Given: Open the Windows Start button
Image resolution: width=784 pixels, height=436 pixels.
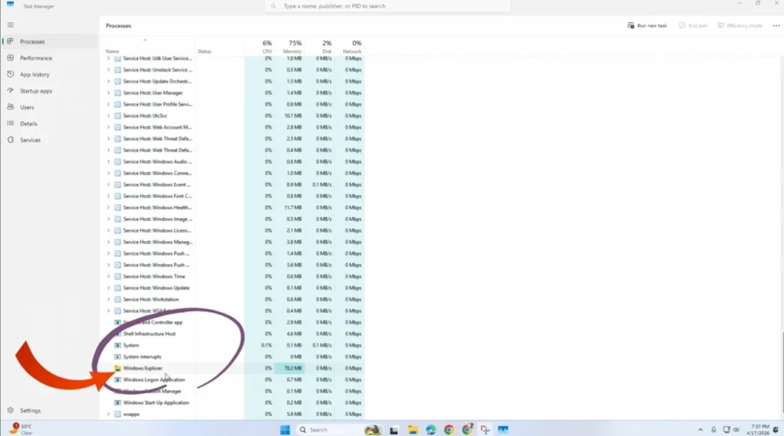Looking at the screenshot, I should tap(285, 430).
